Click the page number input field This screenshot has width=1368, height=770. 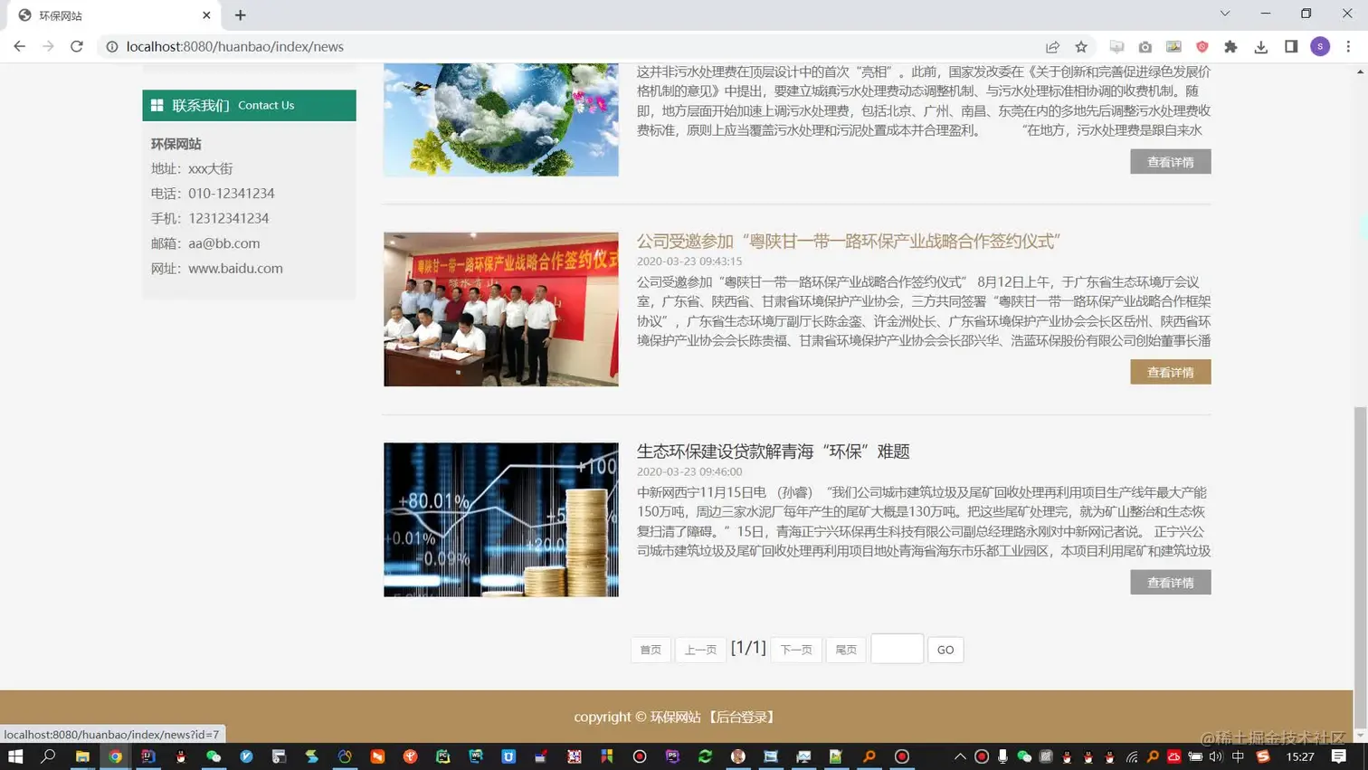pos(897,649)
